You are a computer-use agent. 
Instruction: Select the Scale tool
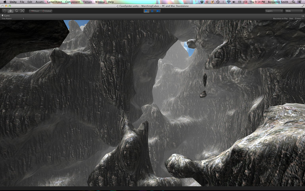22,11
